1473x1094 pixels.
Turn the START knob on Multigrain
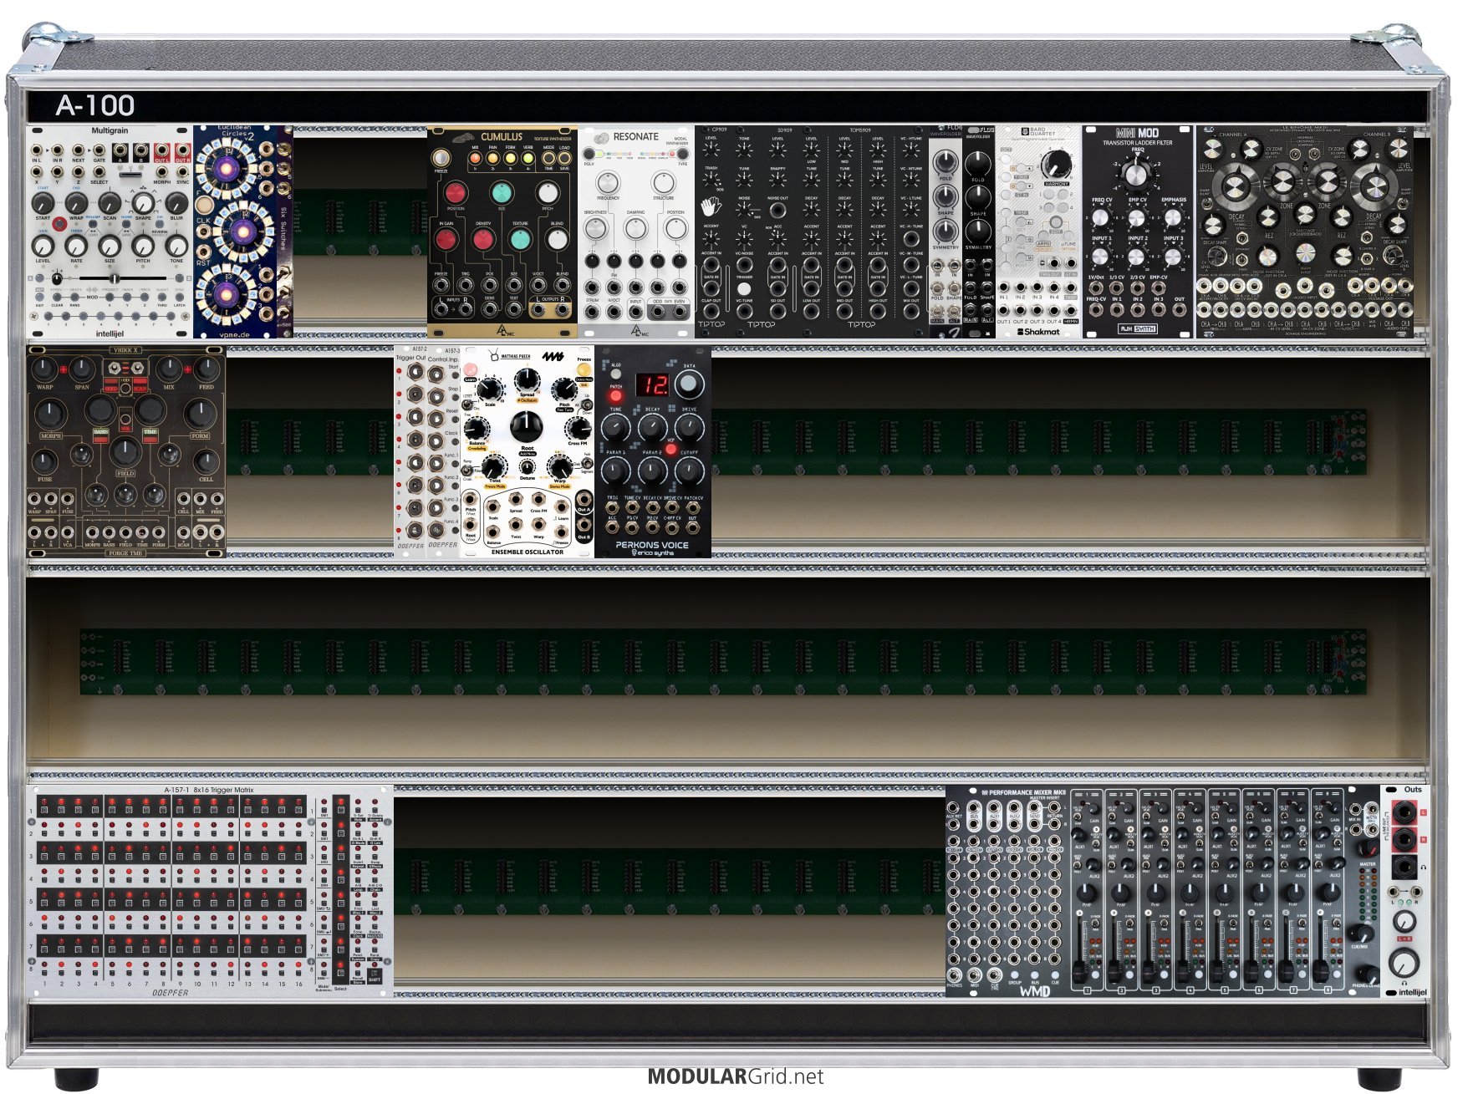point(43,203)
